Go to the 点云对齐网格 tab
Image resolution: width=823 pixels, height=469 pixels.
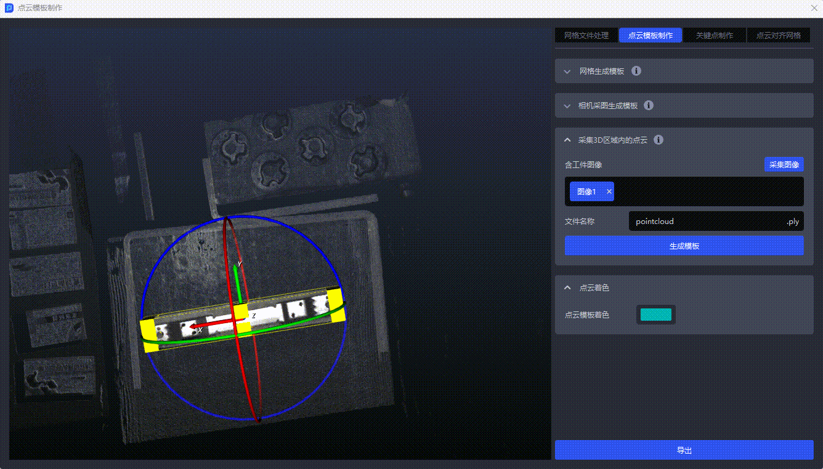pyautogui.click(x=778, y=36)
